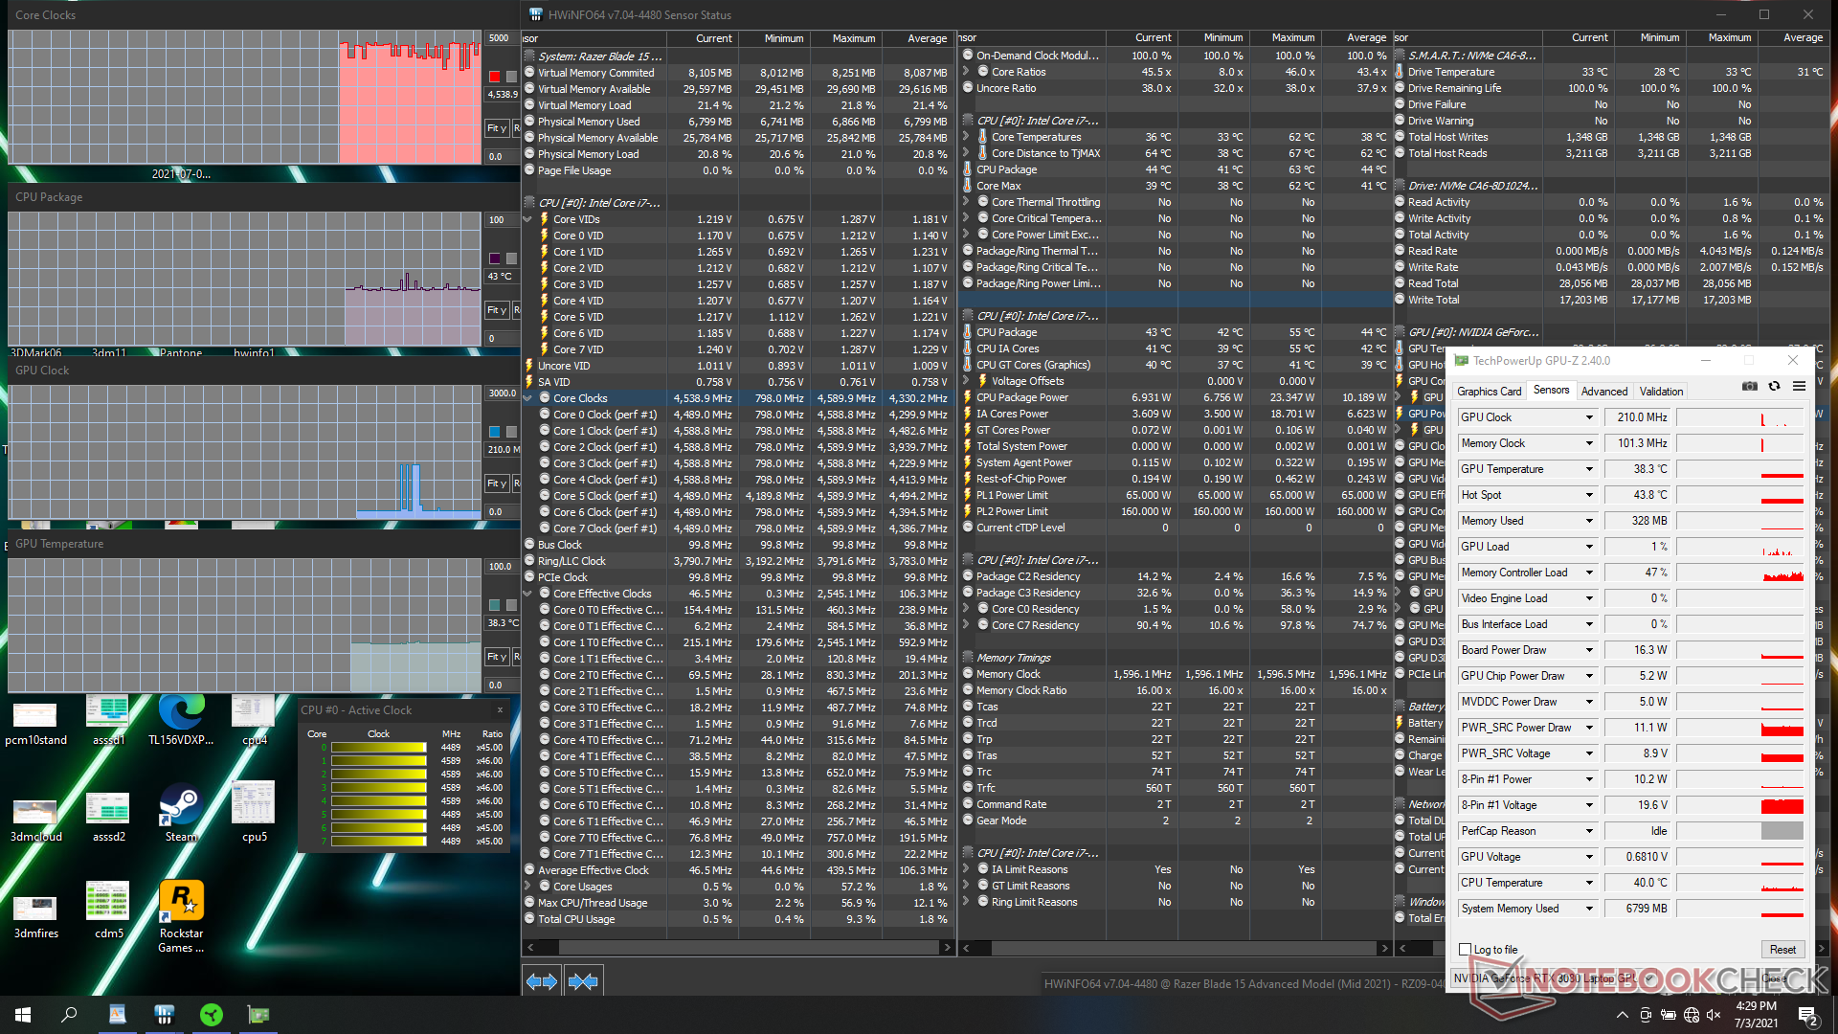
Task: Expand the Core Usages tree node
Action: 528,887
